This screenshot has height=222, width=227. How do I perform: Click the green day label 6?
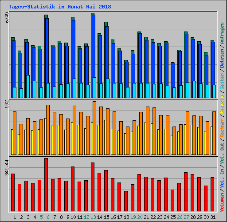(48, 217)
